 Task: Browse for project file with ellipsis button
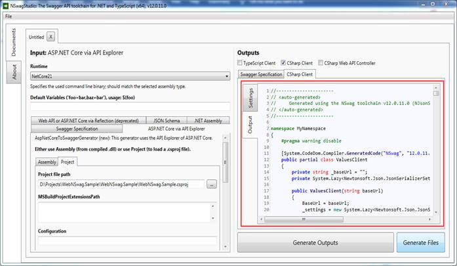coord(212,185)
